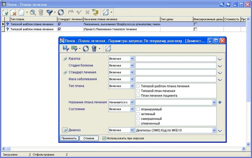Open the funnel filter dropdown arrow
Screen dimensions: 252x158
tap(55, 12)
